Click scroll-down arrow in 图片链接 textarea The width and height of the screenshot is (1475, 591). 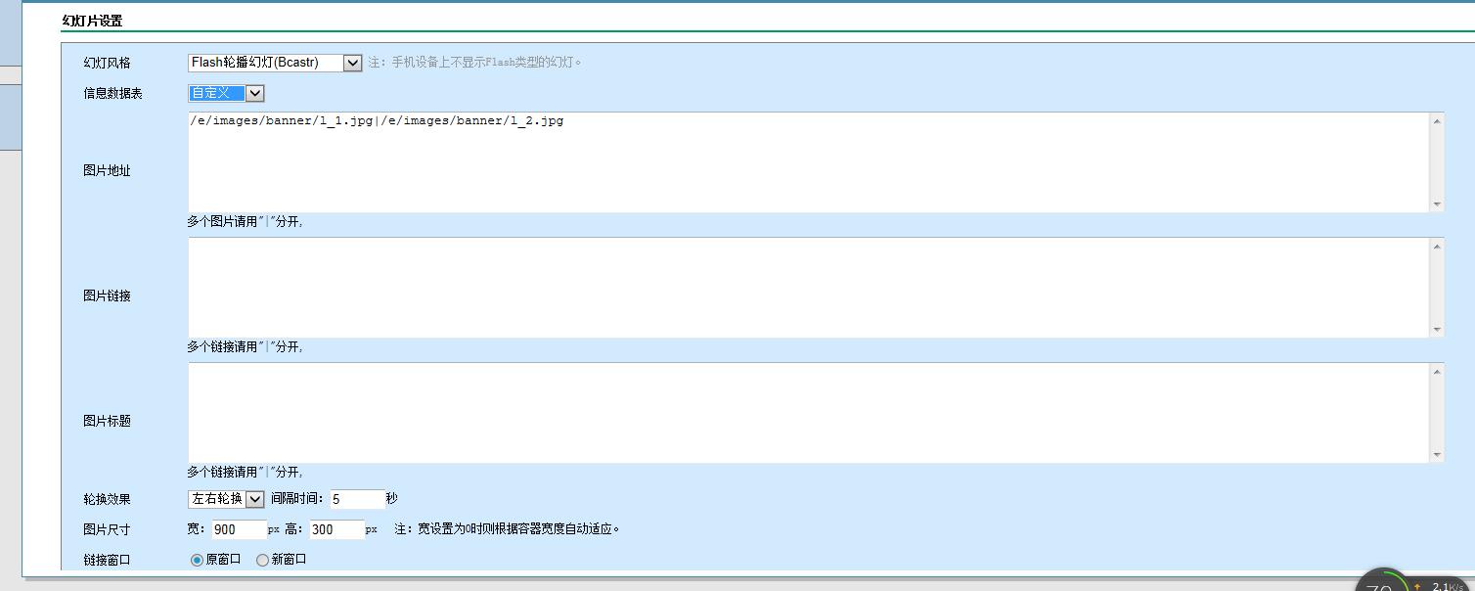click(1436, 329)
